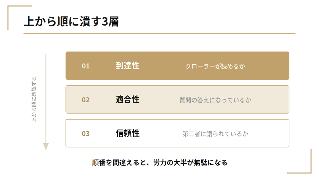Select the gold 01 到達性 box
Image resolution: width=319 pixels, height=179 pixels.
[x=177, y=66]
